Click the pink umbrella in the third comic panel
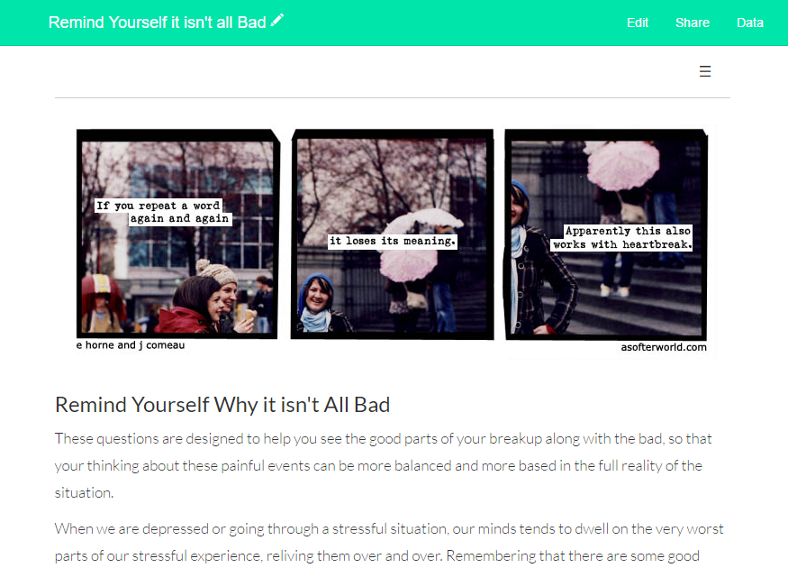This screenshot has height=568, width=788. 621,165
